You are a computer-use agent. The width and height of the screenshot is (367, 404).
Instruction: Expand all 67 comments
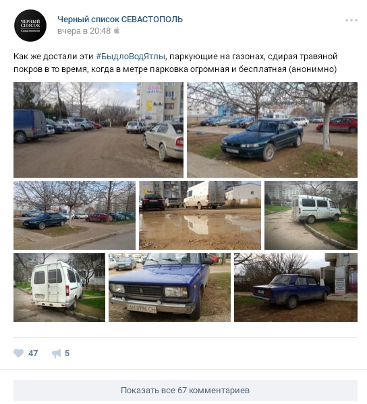(186, 391)
